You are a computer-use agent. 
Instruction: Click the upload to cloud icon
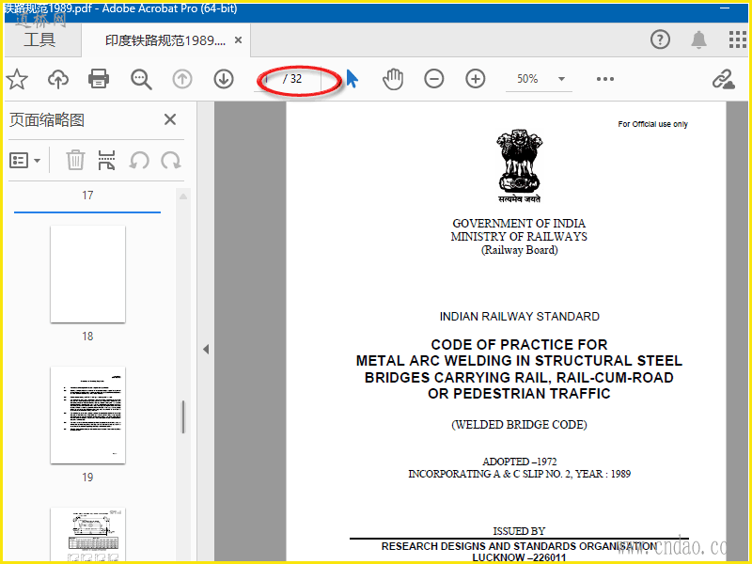58,79
